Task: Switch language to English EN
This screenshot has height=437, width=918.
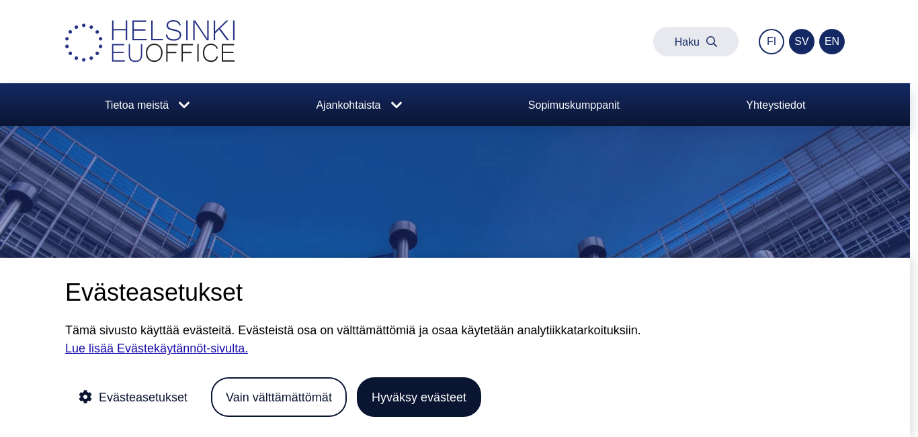Action: tap(832, 42)
